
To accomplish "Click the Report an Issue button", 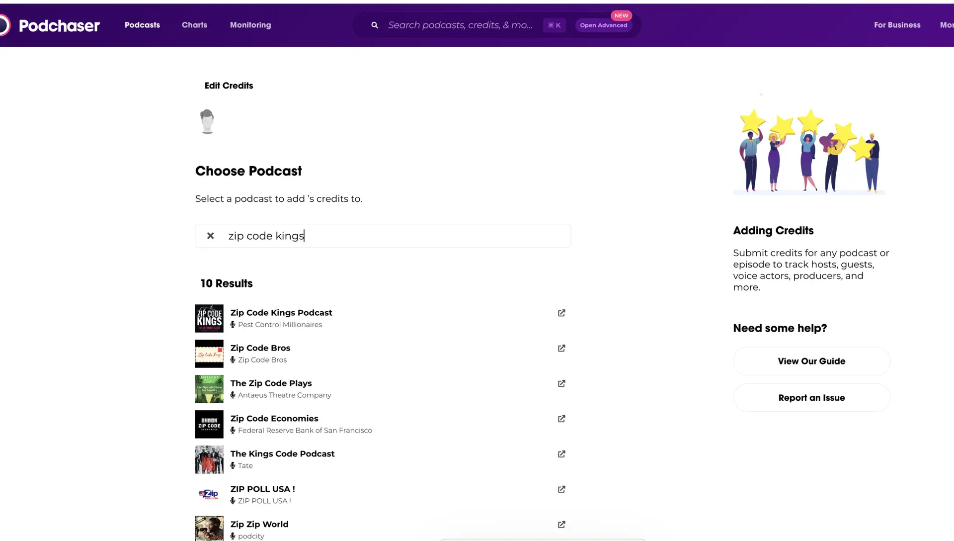I will pyautogui.click(x=811, y=397).
